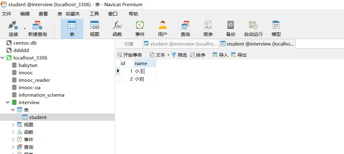Select the 函数 (Function) toolbar icon
This screenshot has height=154, width=344.
pos(117,29)
